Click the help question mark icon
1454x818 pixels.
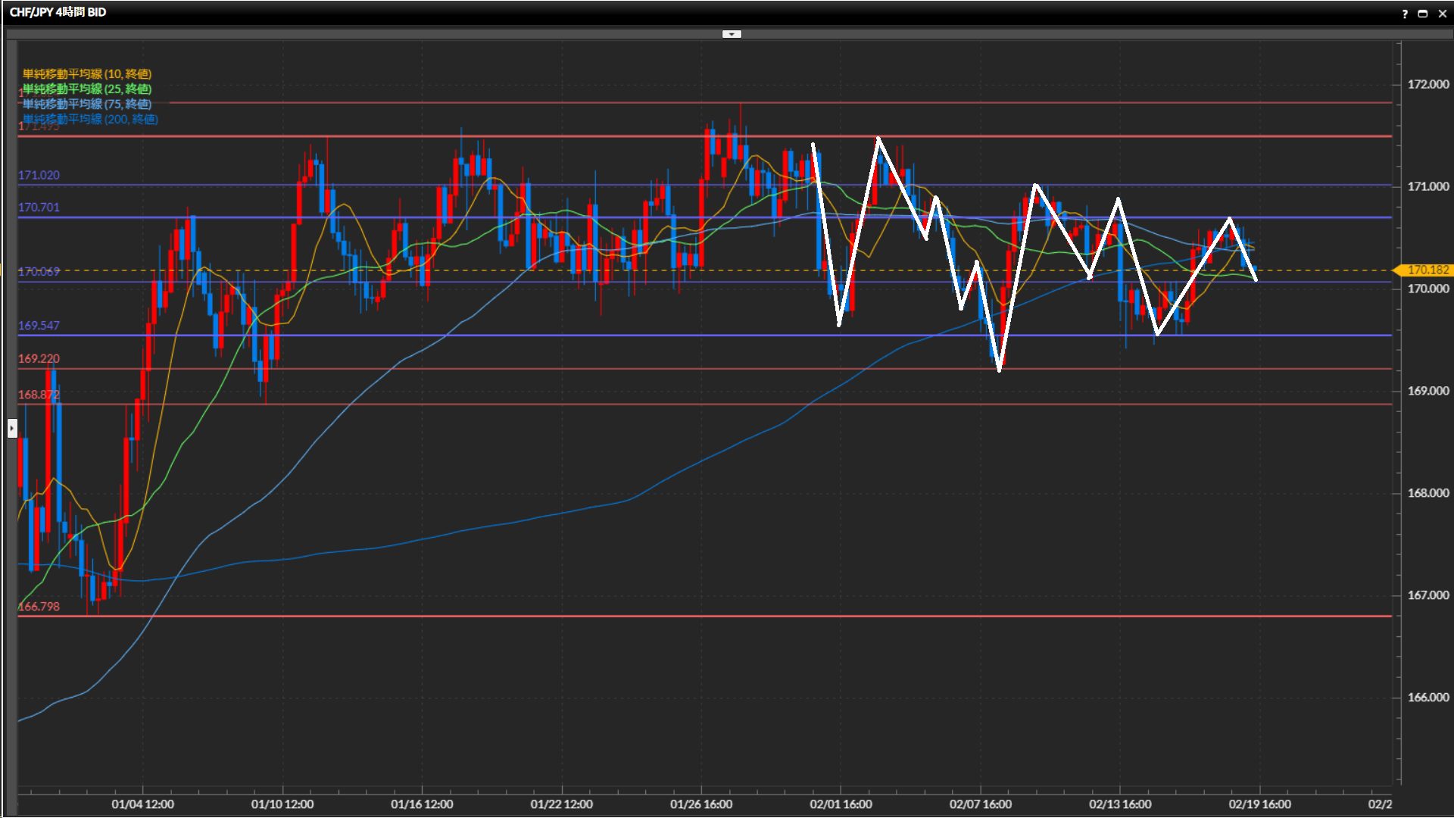(x=1405, y=14)
